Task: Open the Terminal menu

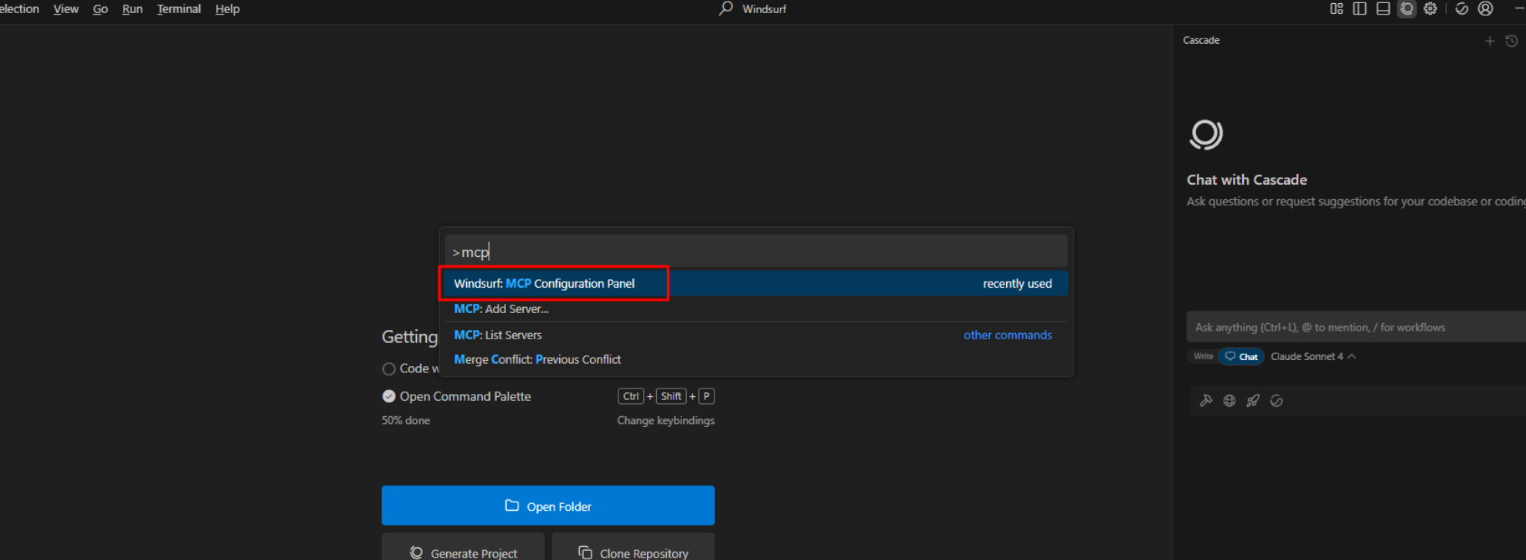Action: point(178,8)
